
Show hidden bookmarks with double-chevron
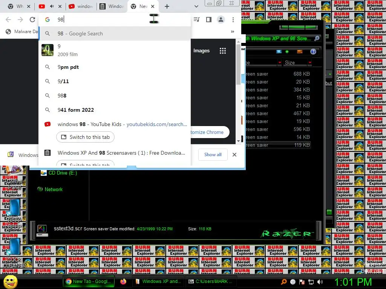pyautogui.click(x=232, y=32)
